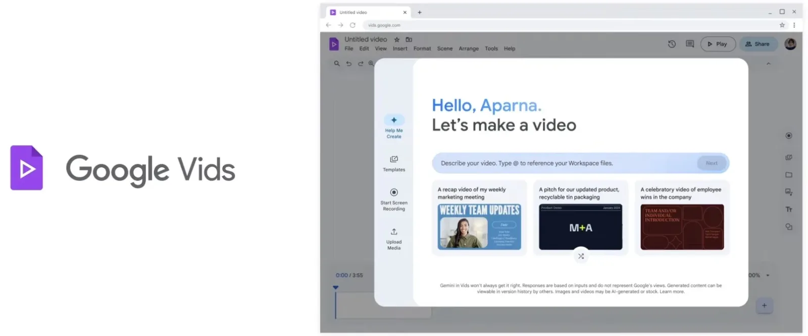Viewport: 808px width, 336px height.
Task: Click the vids.google.com address bar
Action: [x=568, y=25]
